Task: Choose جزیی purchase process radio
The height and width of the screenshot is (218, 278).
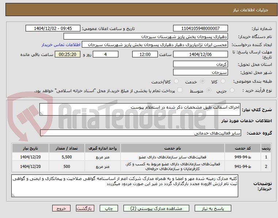Action: click(232, 90)
